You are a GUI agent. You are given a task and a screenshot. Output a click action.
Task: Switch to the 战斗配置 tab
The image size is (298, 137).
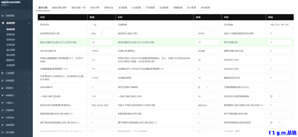(191, 8)
